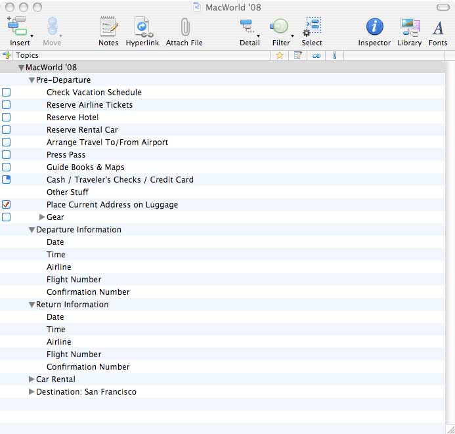The height and width of the screenshot is (434, 455).
Task: Click the hyperlink column header icon
Action: pyautogui.click(x=316, y=55)
